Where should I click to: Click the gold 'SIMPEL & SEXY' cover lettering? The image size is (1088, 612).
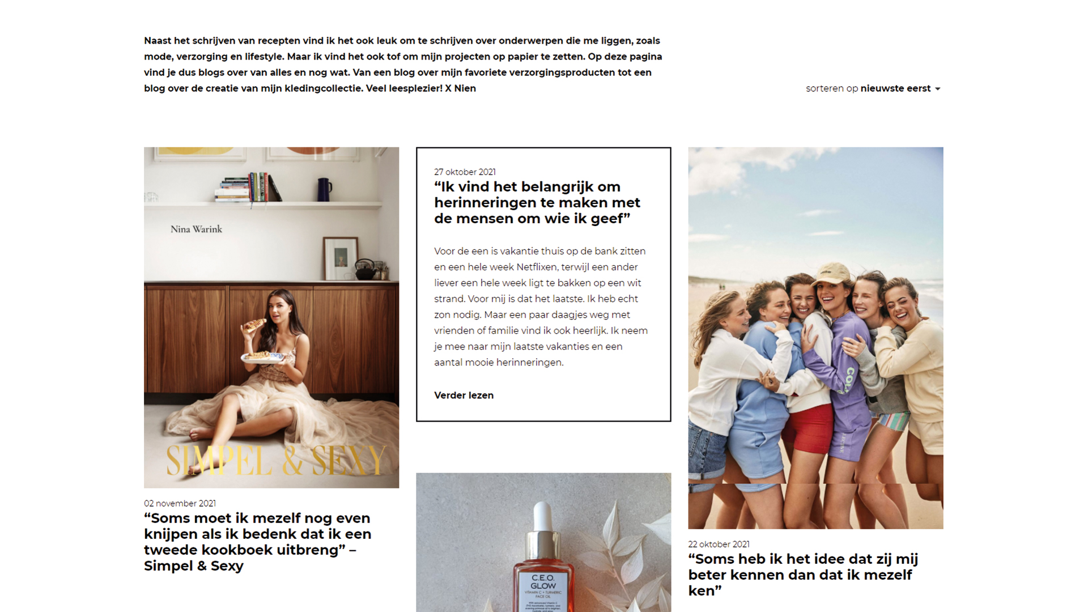click(276, 460)
